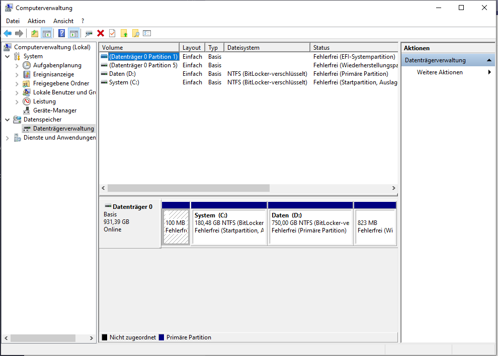Click the Datenträgerverwaltung header in Aktionen pane
Viewport: 498px width, 356px height.
coord(448,60)
